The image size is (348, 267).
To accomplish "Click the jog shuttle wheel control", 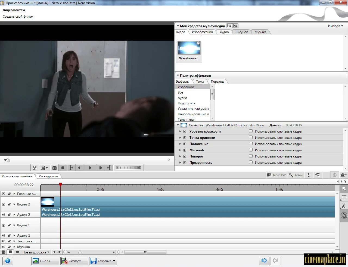I will (129, 168).
